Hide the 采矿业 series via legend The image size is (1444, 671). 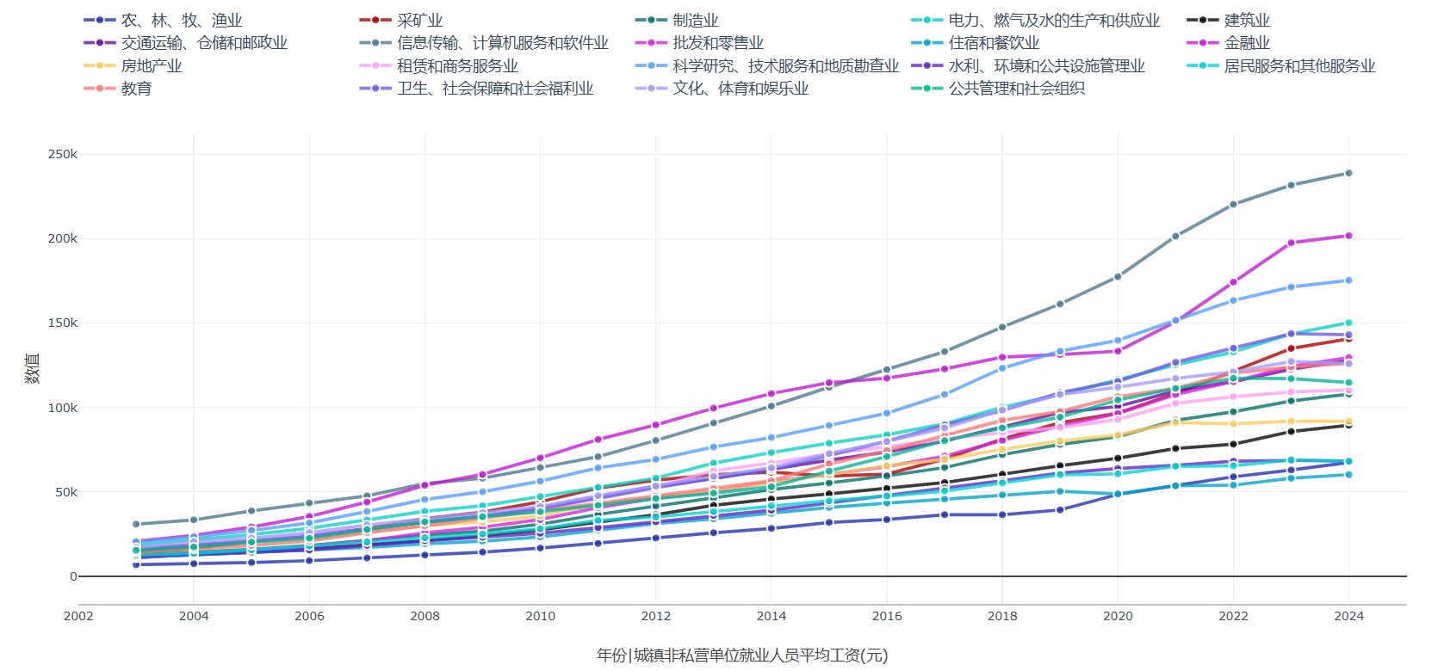[401, 20]
